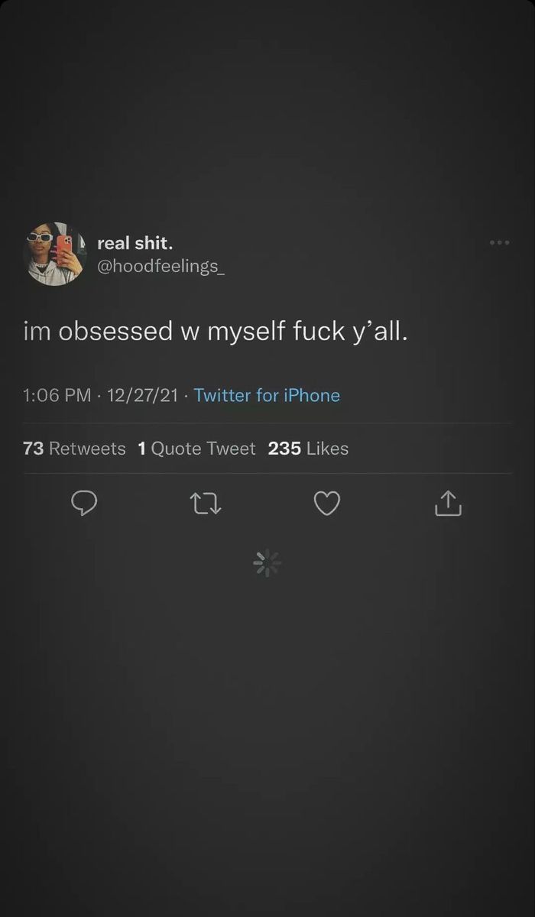
Task: Open the 1 Quote Tweet list
Action: click(196, 449)
